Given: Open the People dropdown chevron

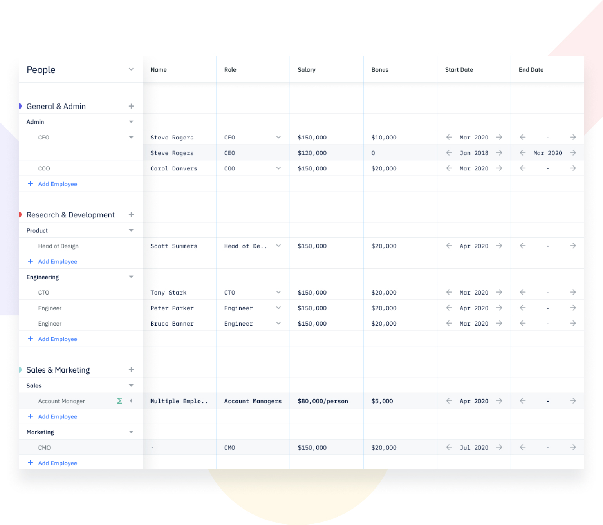Looking at the screenshot, I should pos(131,69).
